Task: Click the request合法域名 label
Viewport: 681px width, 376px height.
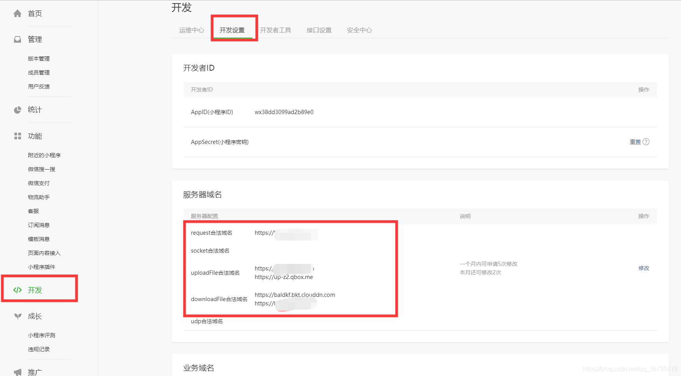Action: 212,233
